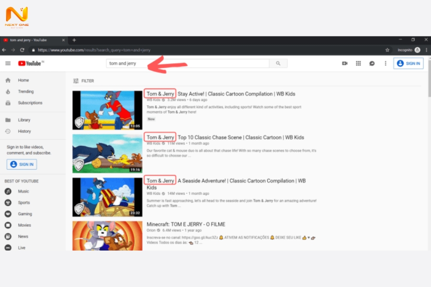
Task: Open the messages speech bubble icon
Action: 372,64
